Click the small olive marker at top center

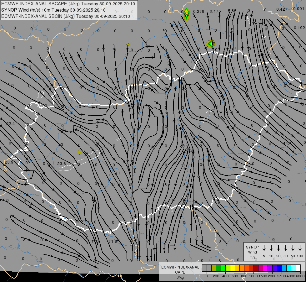pos(128,44)
